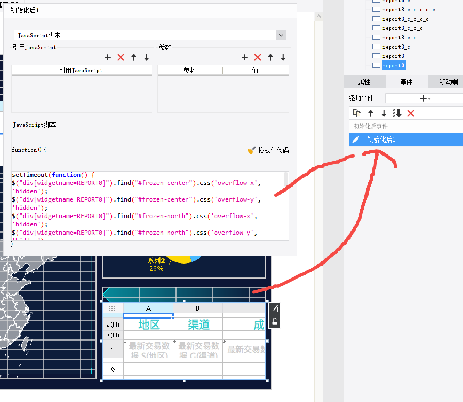Select the 初始化后1 event row
Viewport: 463px width, 402px height.
(x=406, y=140)
